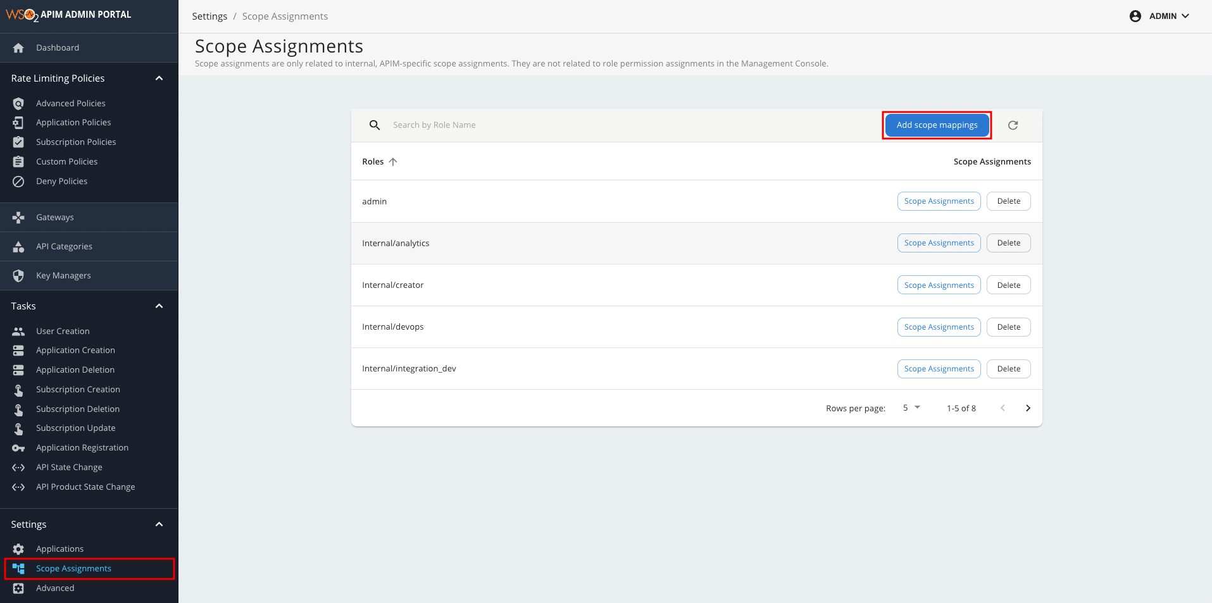Image resolution: width=1212 pixels, height=603 pixels.
Task: Click the search magnifier icon above the table
Action: [x=375, y=125]
